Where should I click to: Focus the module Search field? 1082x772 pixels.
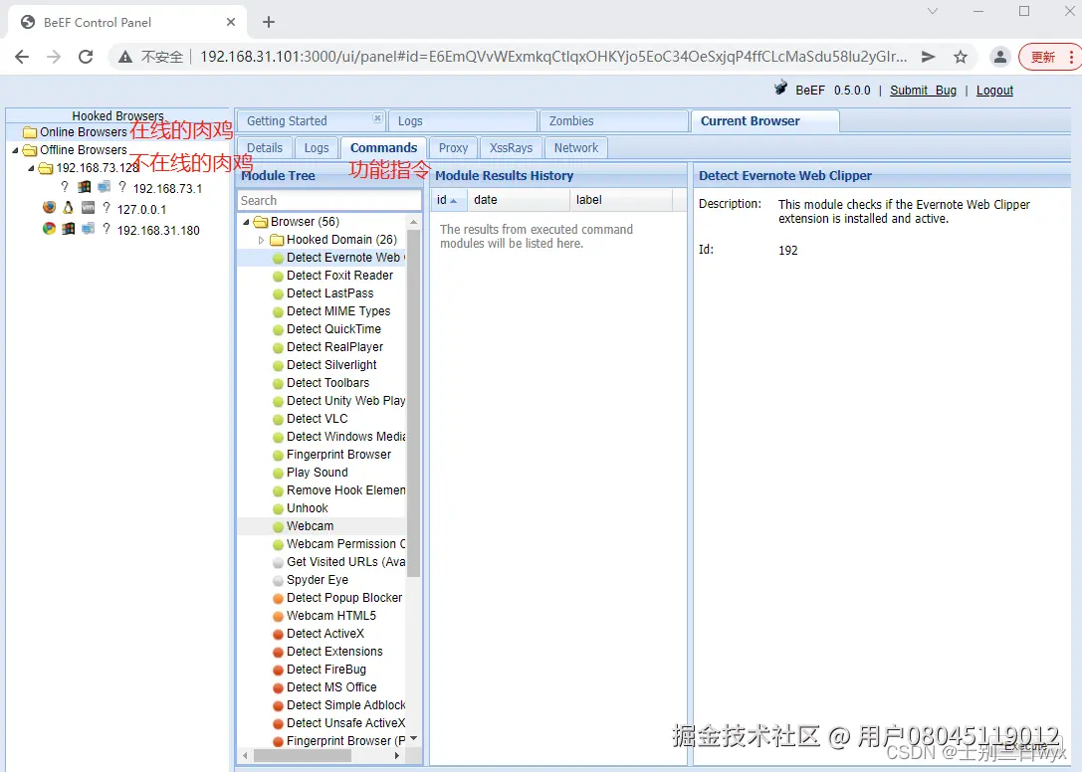[329, 200]
